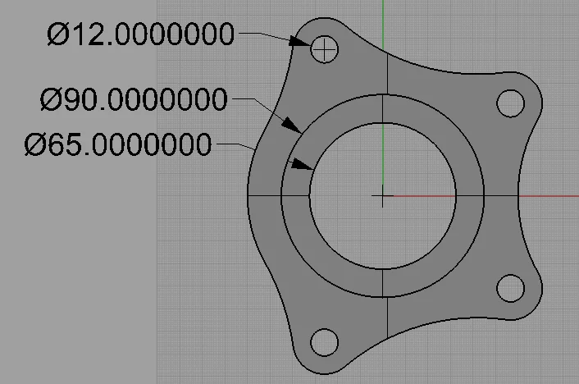Click the arrowhead of the Ø65 leader
The height and width of the screenshot is (384, 579).
(x=301, y=164)
